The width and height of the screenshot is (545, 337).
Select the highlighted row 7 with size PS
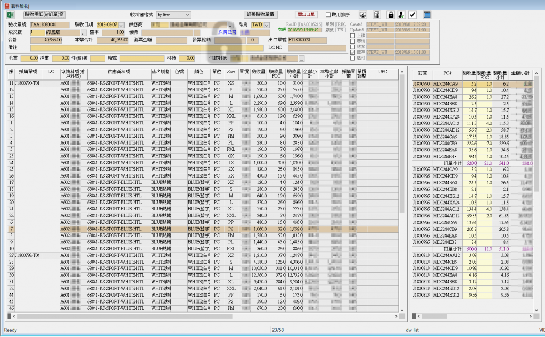click(x=203, y=229)
